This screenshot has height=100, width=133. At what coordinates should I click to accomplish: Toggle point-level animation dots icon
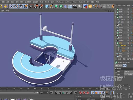107,93
